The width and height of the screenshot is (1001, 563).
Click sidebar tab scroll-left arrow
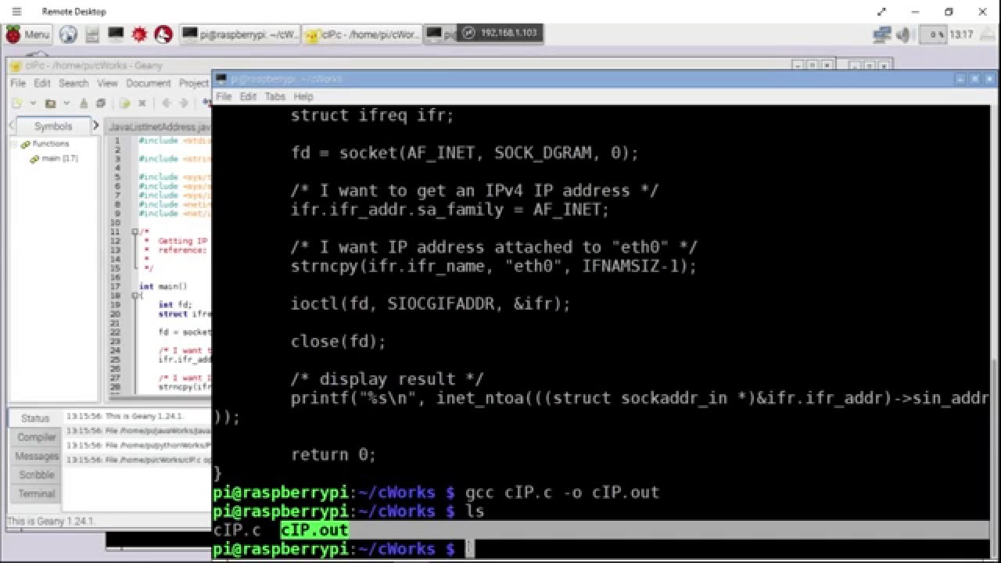coord(13,126)
